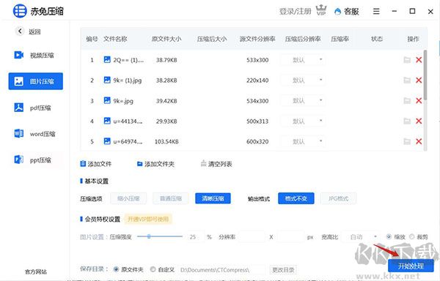Open the hamburger main menu
This screenshot has height=281, width=440.
pos(376,11)
